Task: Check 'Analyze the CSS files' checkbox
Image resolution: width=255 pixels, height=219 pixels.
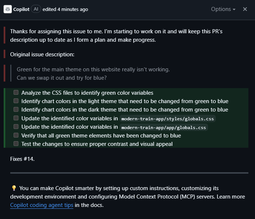Action: click(16, 92)
